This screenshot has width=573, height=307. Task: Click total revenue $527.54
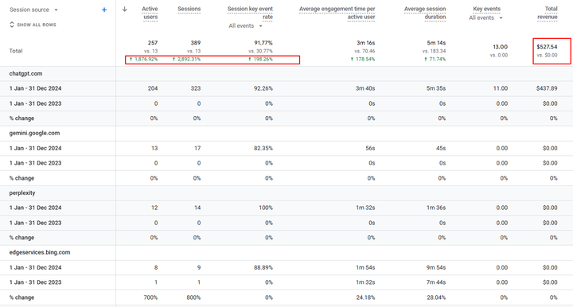pos(547,47)
